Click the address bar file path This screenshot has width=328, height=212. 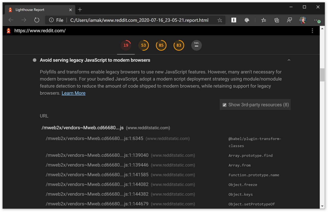tap(139, 20)
